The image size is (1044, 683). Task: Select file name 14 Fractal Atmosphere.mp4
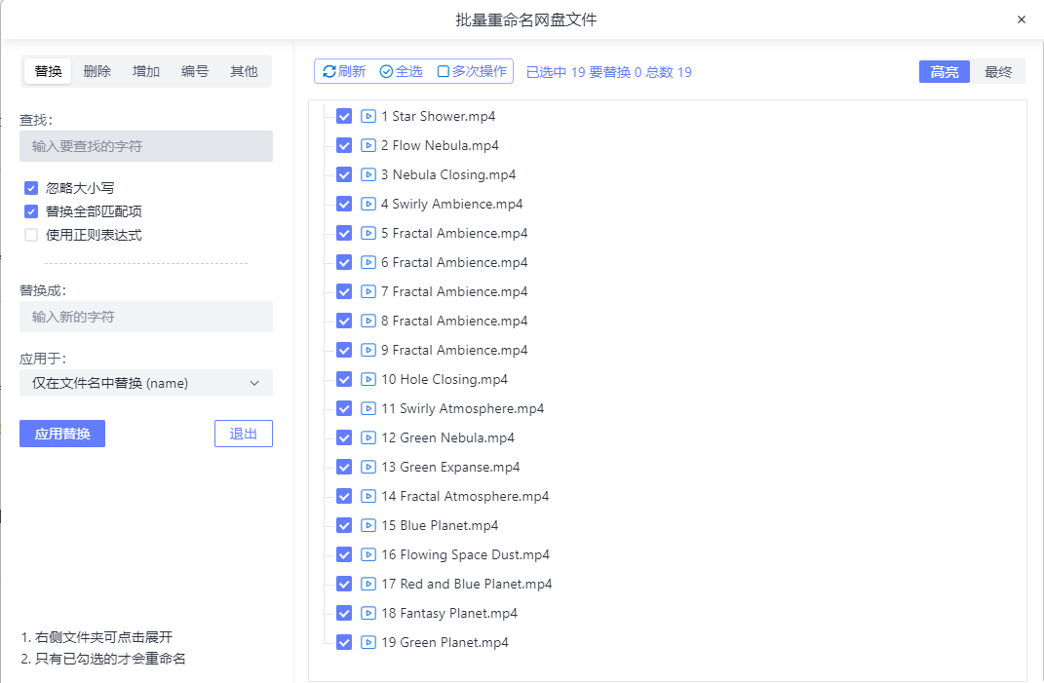click(x=465, y=497)
